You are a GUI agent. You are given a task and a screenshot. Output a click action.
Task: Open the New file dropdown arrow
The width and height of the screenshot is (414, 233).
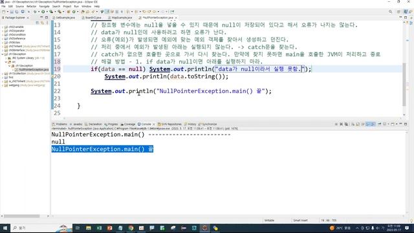click(x=7, y=12)
